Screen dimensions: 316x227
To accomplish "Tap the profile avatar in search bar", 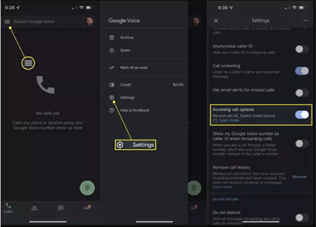I will point(89,21).
